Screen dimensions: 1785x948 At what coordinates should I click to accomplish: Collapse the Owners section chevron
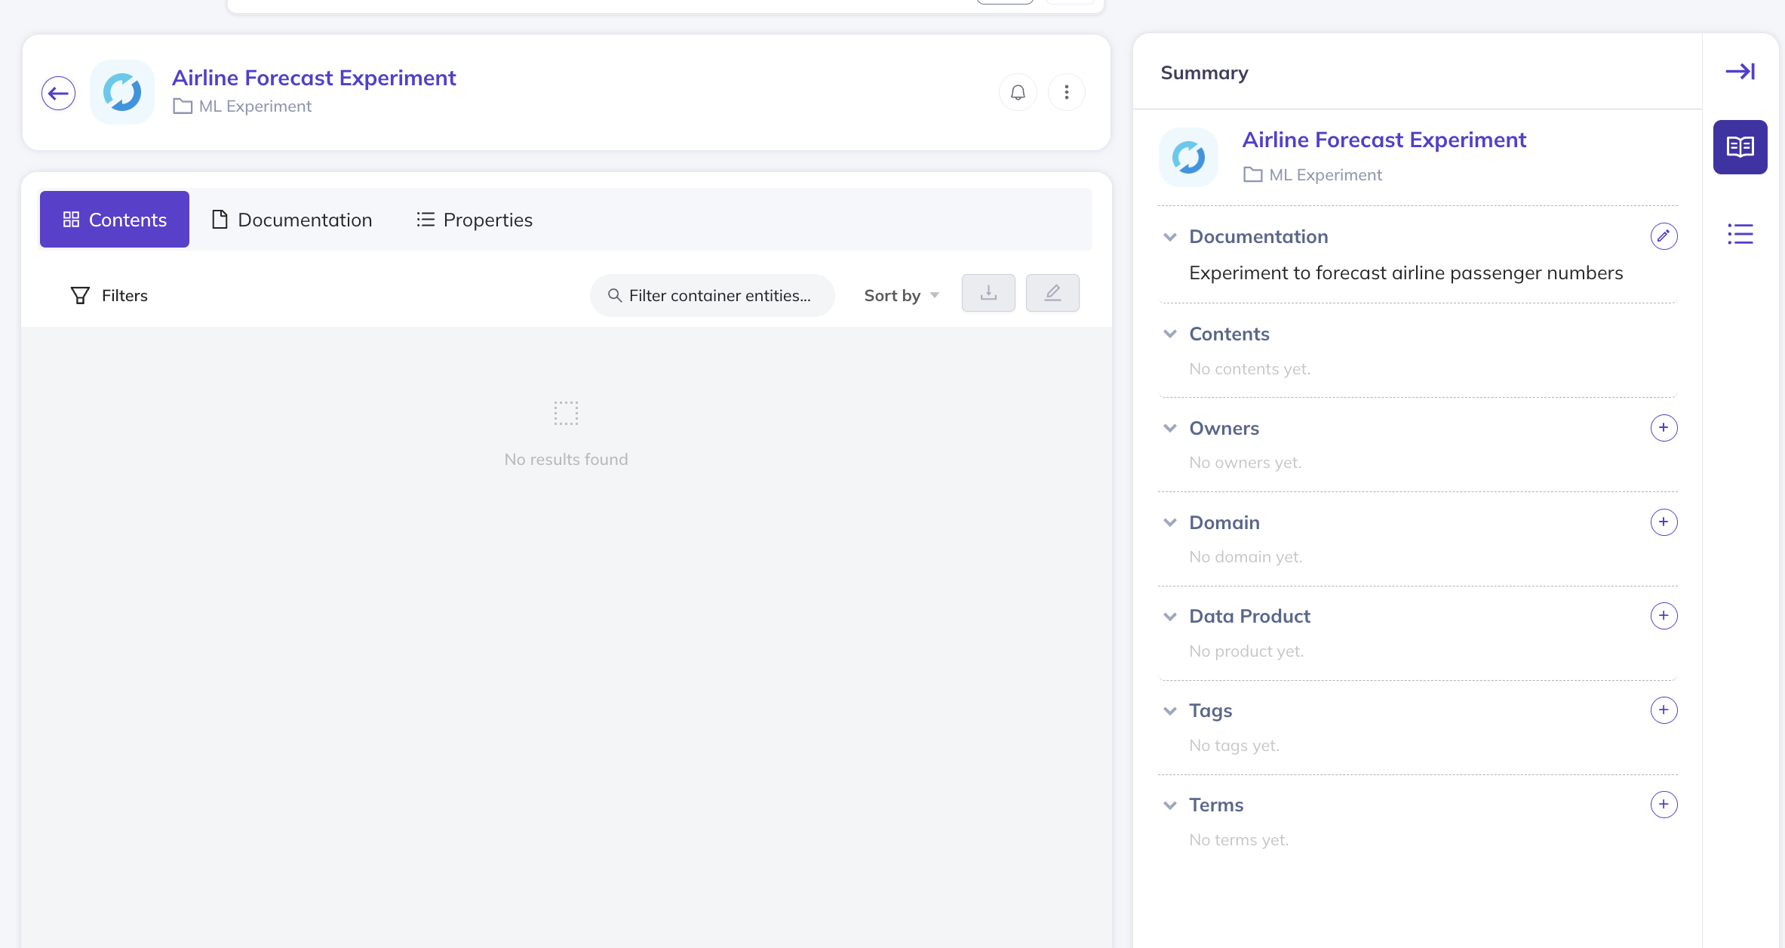[1170, 429]
